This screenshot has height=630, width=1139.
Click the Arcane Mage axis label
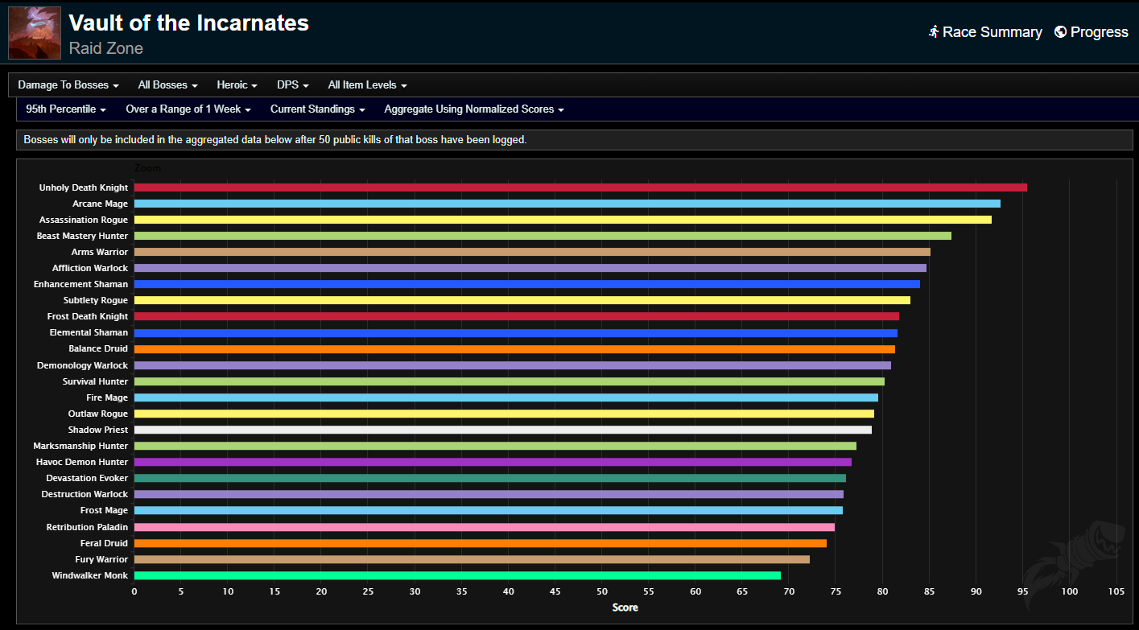pyautogui.click(x=100, y=204)
